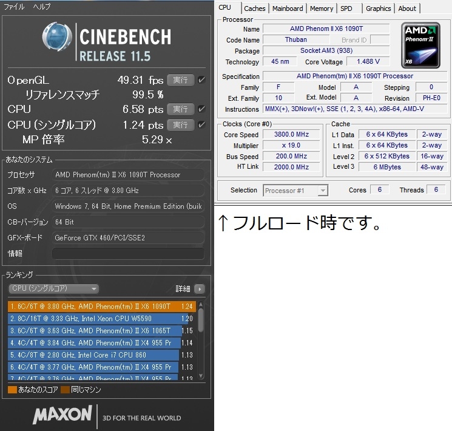Select ranking row 1 Phenom II X6 1090T
This screenshot has width=452, height=431.
pos(102,307)
